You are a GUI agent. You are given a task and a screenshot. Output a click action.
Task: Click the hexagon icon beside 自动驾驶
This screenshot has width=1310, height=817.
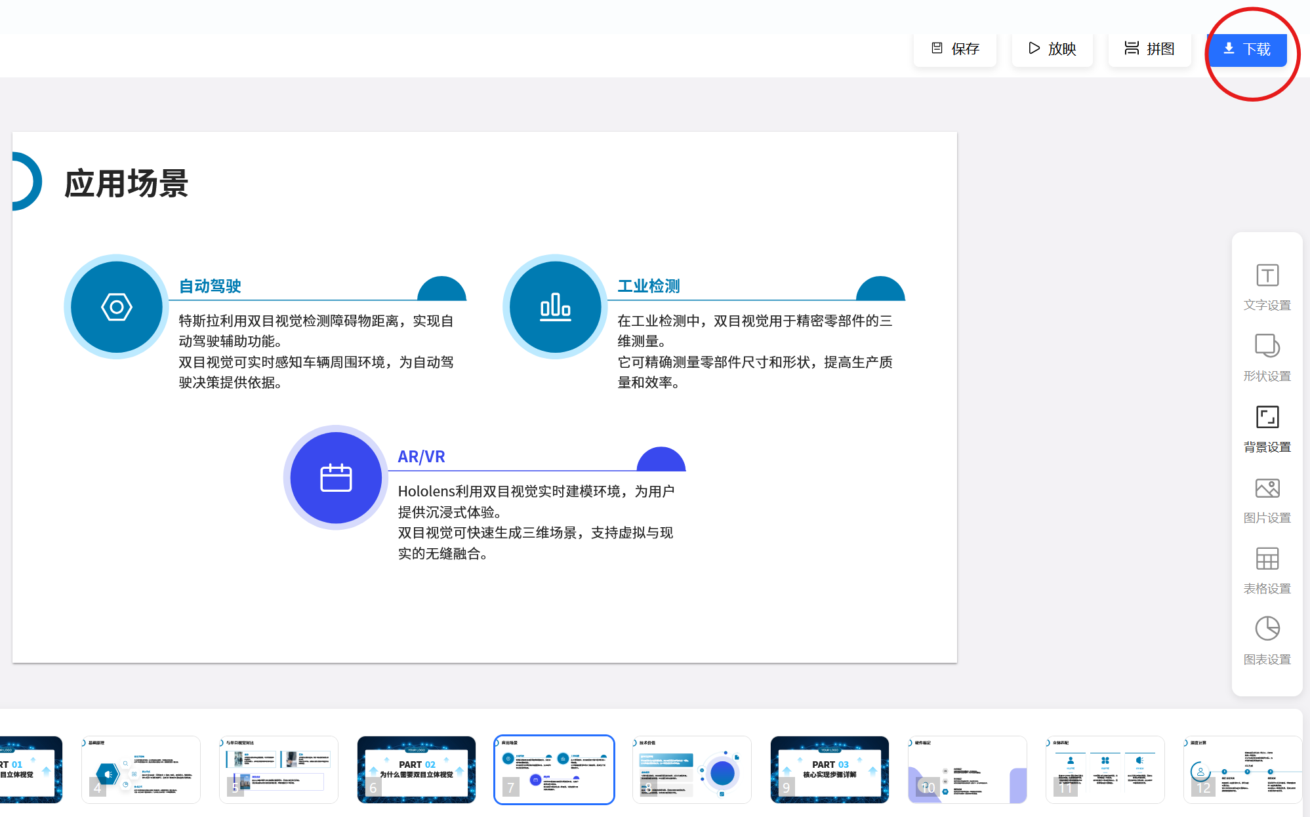[117, 307]
